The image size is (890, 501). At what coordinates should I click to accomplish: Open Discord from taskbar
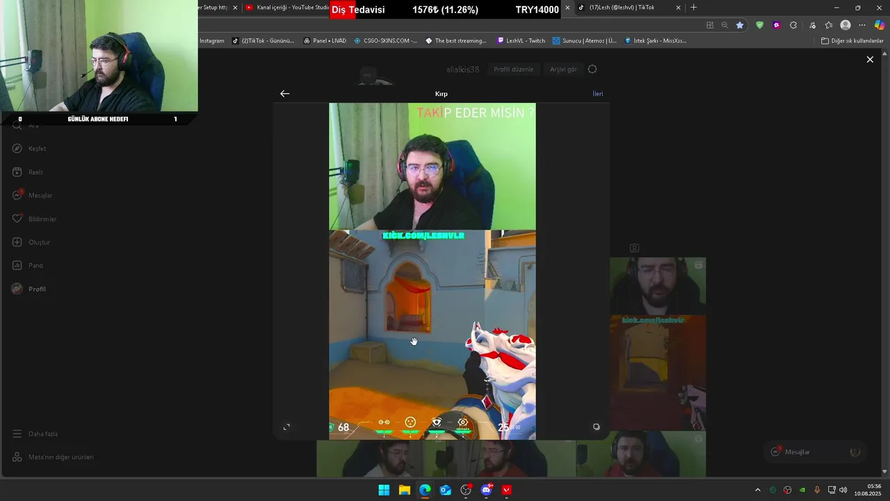pyautogui.click(x=486, y=490)
